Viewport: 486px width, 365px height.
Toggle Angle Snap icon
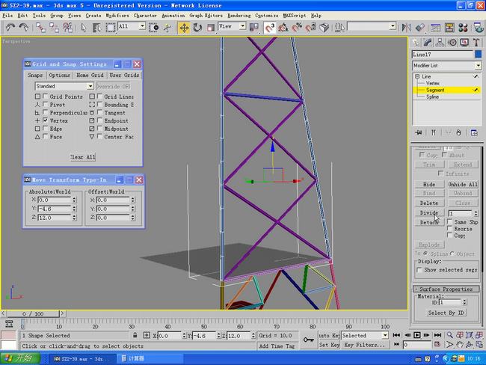283,28
